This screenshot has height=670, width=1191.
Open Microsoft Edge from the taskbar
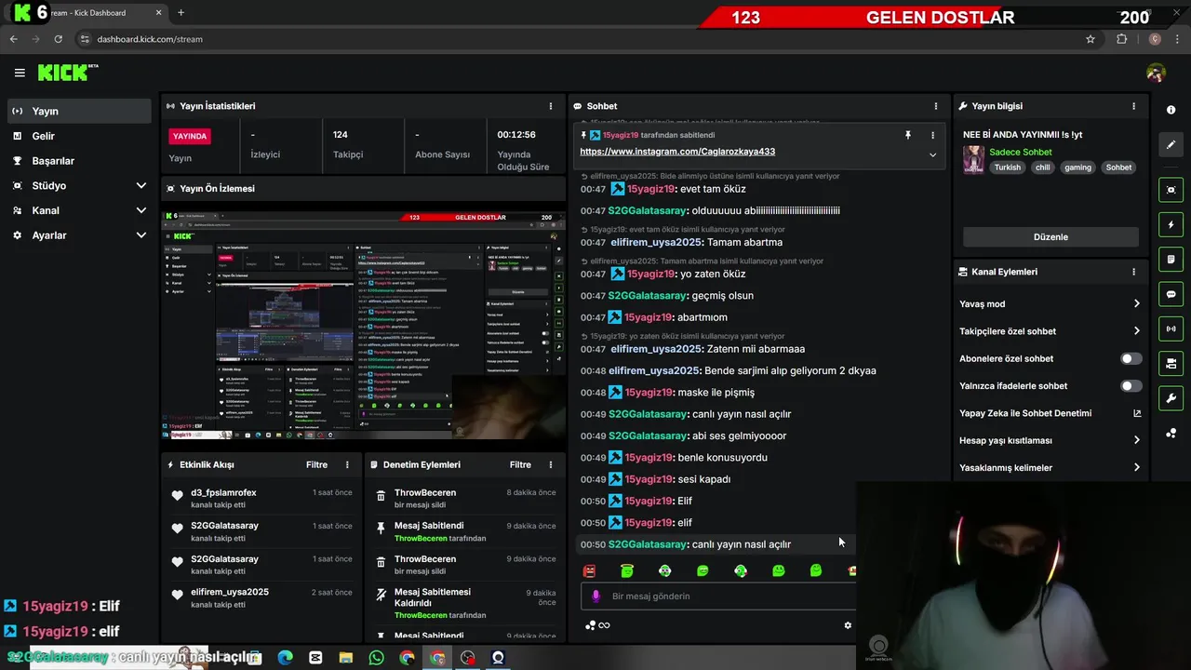[286, 658]
